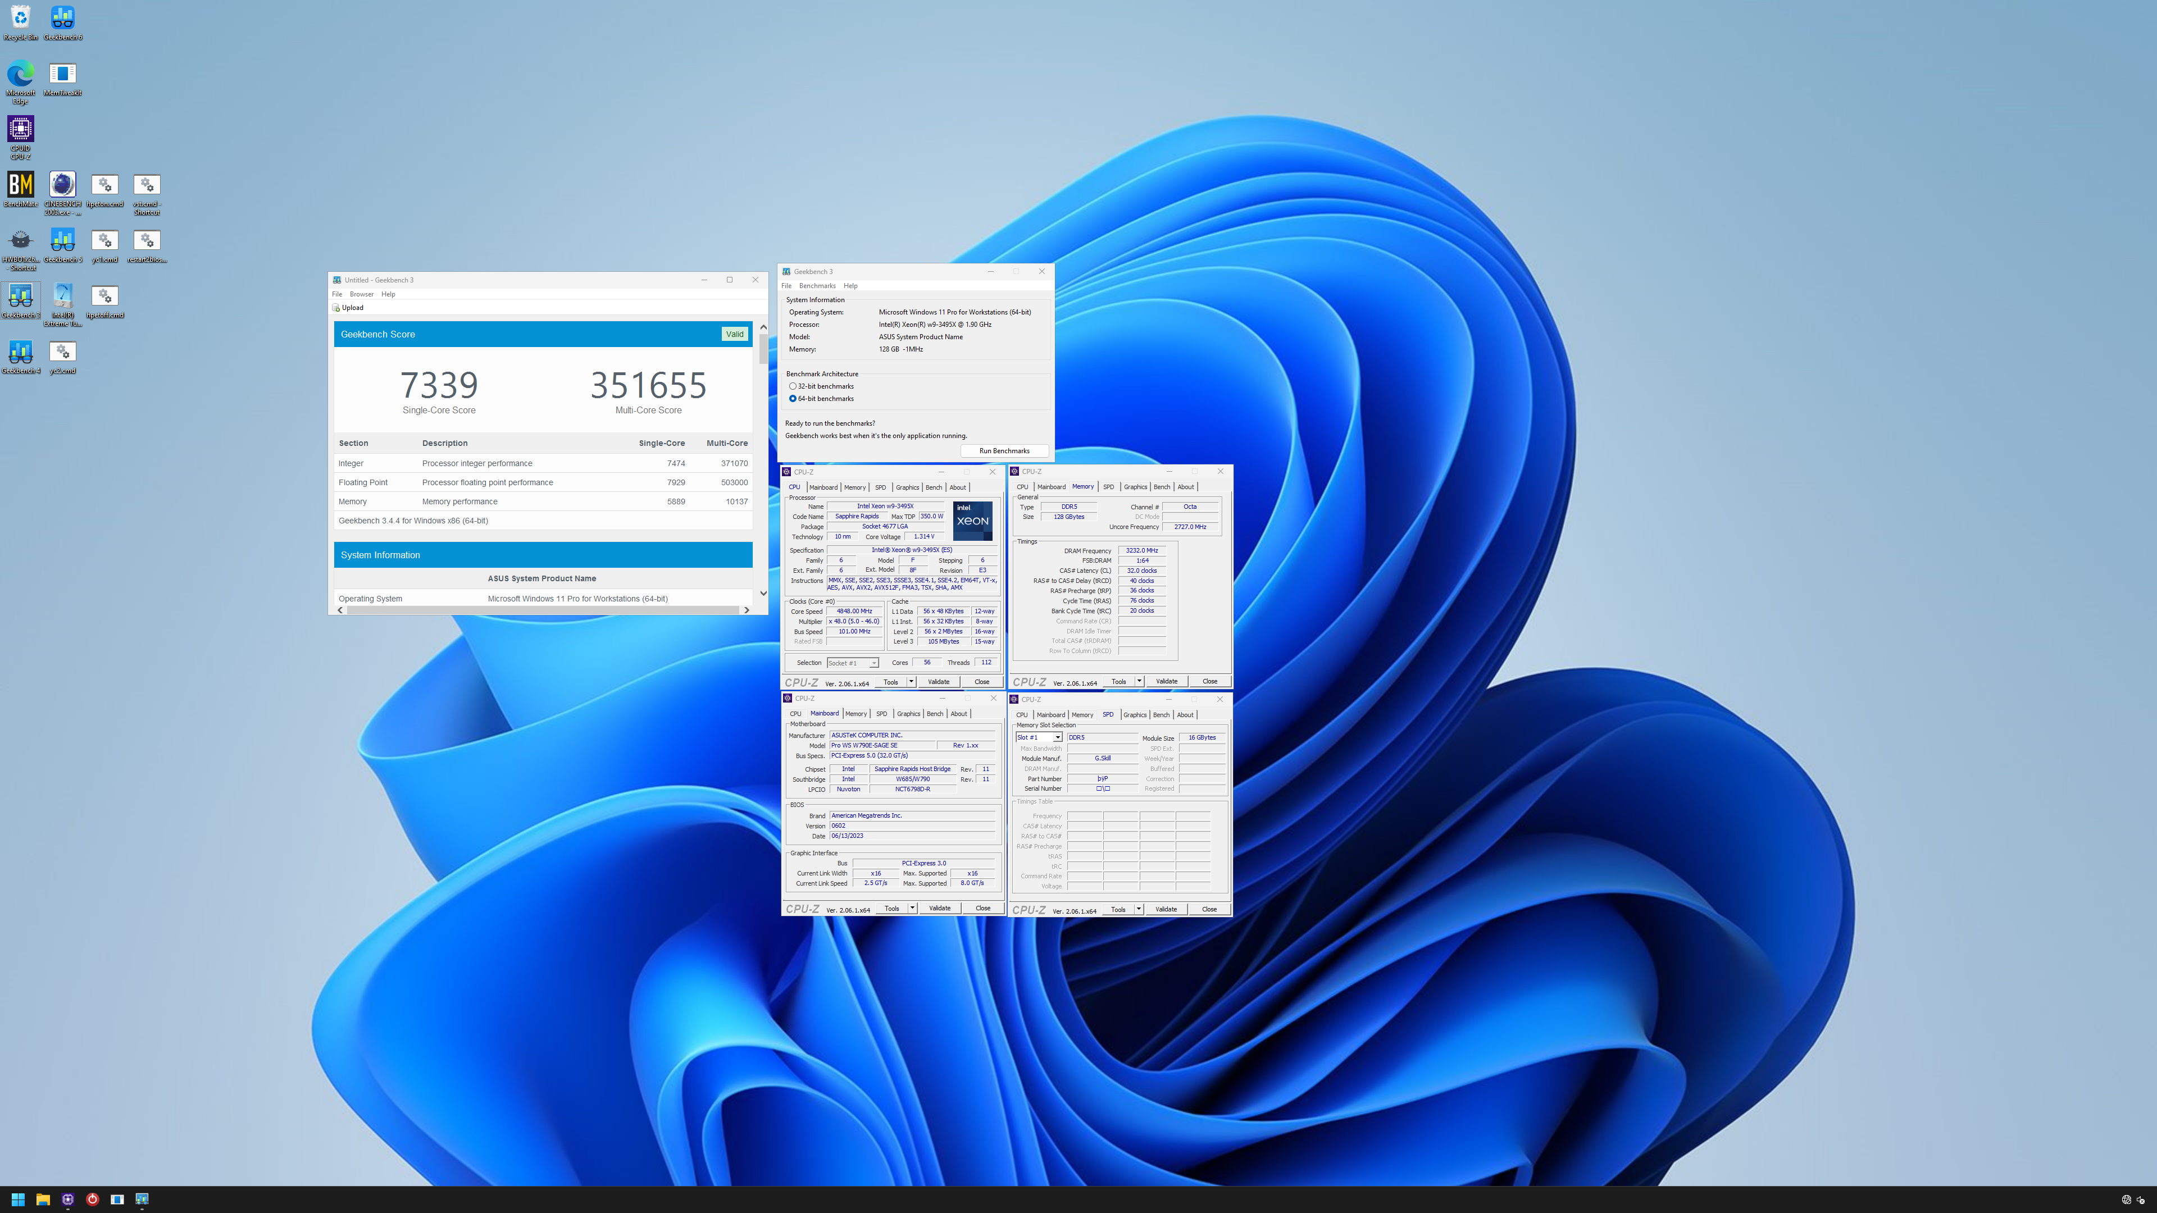
Task: Switch to About tab in Mainboard tab CPU-Z window
Action: [x=959, y=714]
